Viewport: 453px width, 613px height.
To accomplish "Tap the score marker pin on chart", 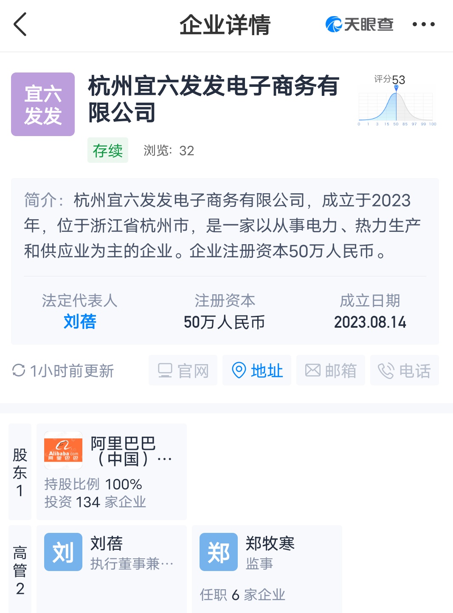I will pyautogui.click(x=396, y=88).
